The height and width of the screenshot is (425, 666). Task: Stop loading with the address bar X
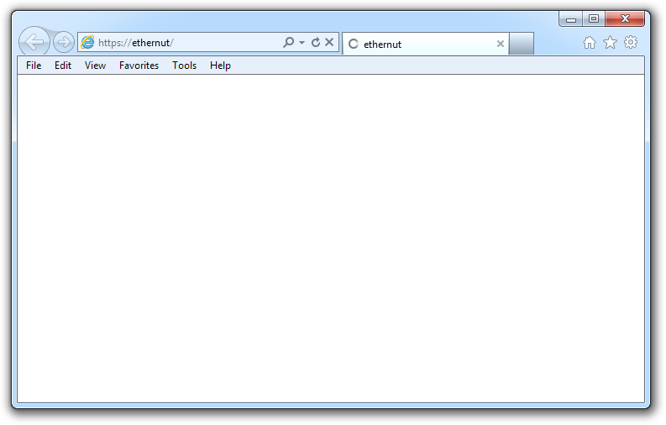tap(329, 42)
